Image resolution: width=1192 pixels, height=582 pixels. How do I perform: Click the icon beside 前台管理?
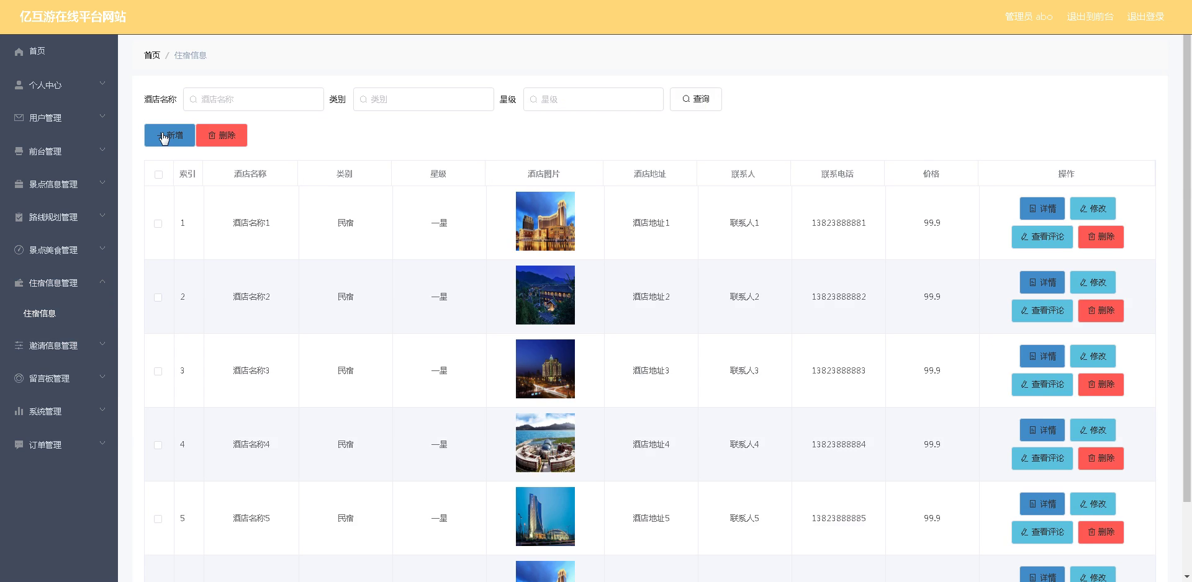coord(19,151)
